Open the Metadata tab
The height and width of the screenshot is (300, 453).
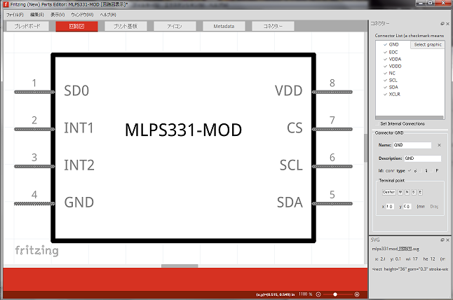pyautogui.click(x=224, y=26)
